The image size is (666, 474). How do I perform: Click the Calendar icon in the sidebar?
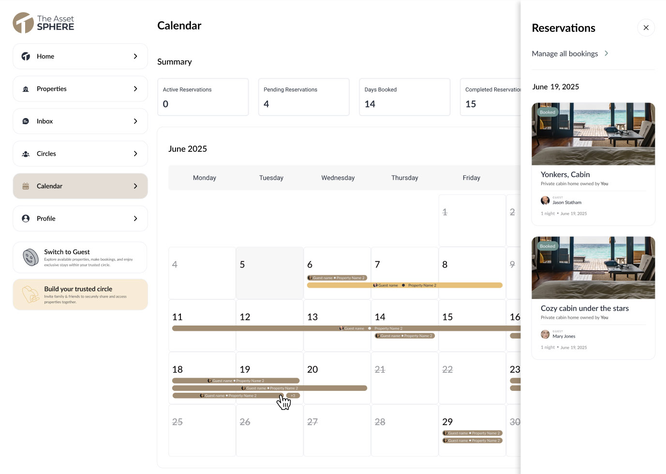coord(26,186)
